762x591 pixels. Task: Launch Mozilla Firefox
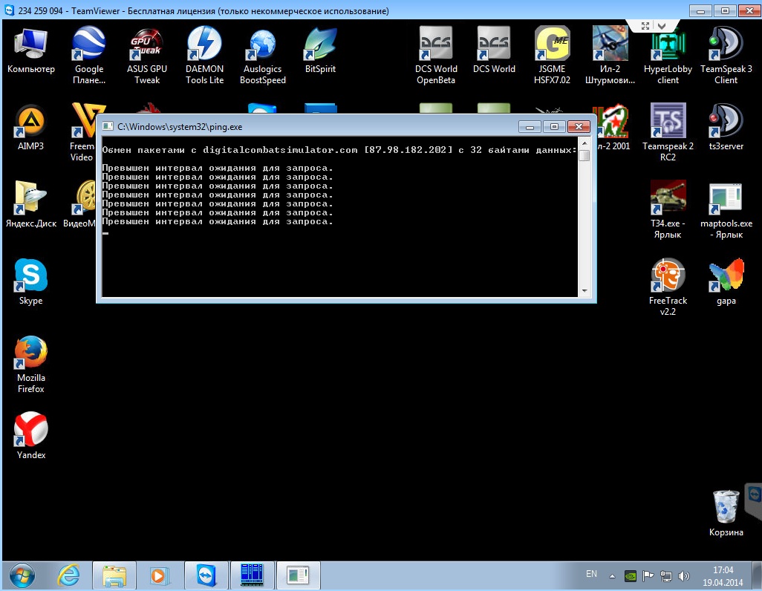30,364
